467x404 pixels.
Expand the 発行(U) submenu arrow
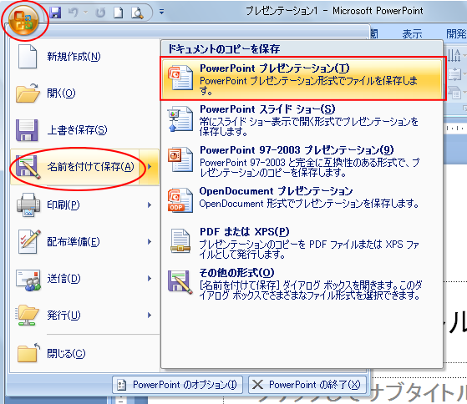[x=150, y=316]
